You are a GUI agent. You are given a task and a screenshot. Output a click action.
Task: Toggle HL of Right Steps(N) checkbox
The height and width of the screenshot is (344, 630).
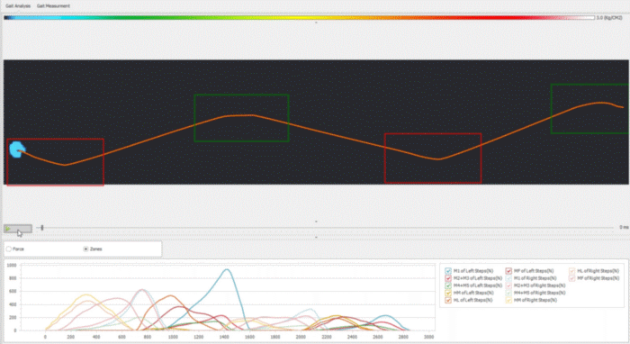pos(572,271)
